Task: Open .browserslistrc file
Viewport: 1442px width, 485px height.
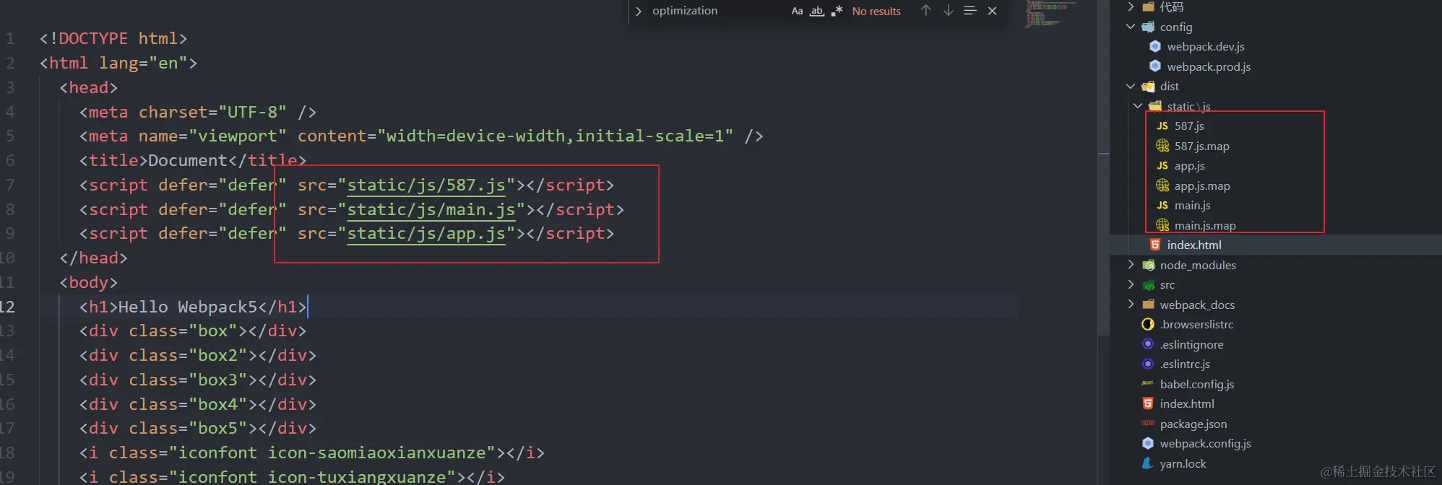Action: coord(1196,324)
